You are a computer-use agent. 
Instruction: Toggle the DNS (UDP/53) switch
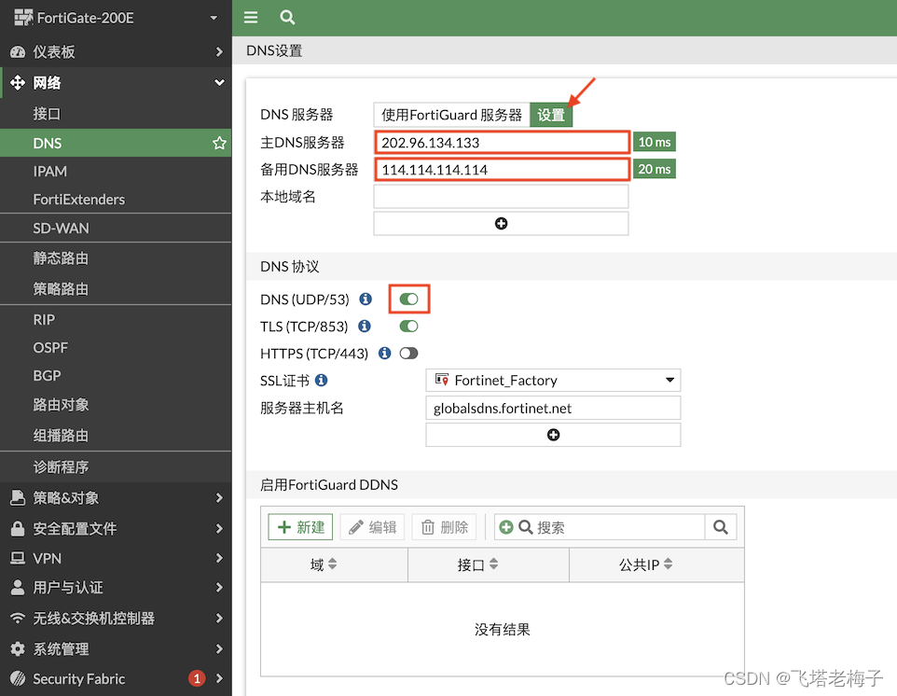409,299
